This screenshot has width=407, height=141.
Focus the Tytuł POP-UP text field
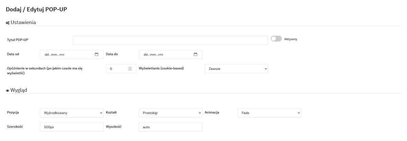pyautogui.click(x=171, y=40)
